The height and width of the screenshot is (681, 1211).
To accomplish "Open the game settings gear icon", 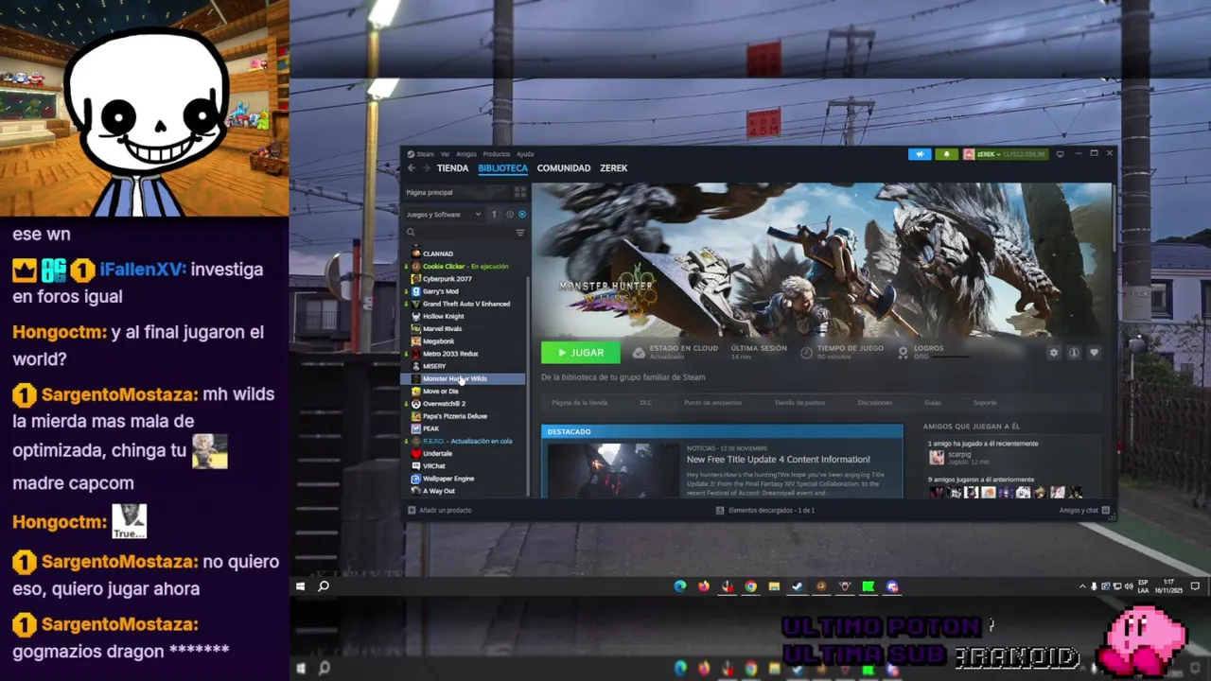I will click(x=1054, y=353).
